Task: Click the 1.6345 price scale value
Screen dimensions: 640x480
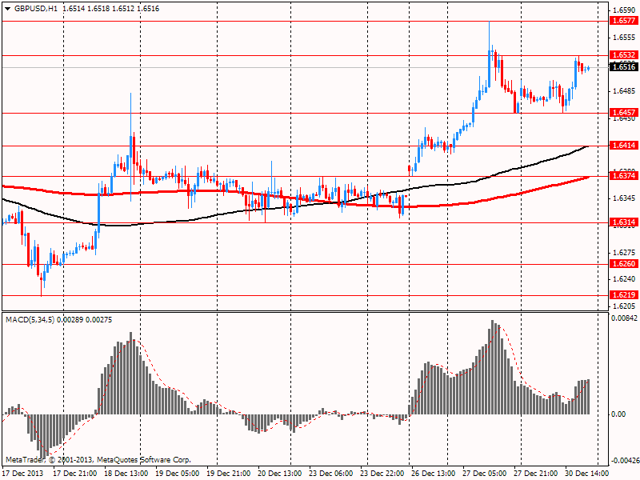Action: click(624, 198)
